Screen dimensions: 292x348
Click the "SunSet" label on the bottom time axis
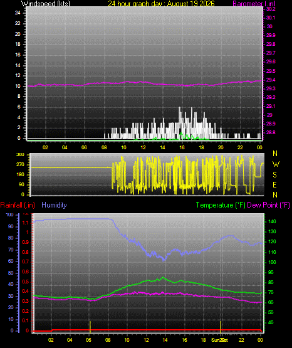pos(219,340)
